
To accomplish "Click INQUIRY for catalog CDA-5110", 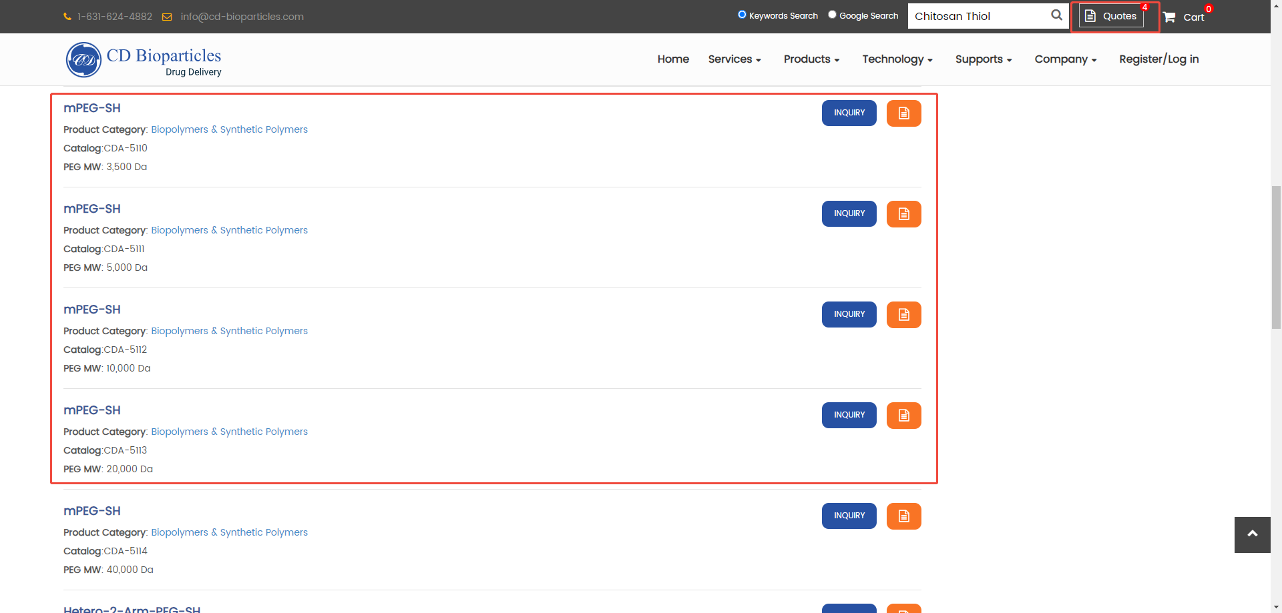I will pos(849,113).
